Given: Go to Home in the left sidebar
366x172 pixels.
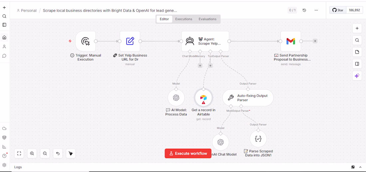Looking at the screenshot, I should (x=4, y=37).
